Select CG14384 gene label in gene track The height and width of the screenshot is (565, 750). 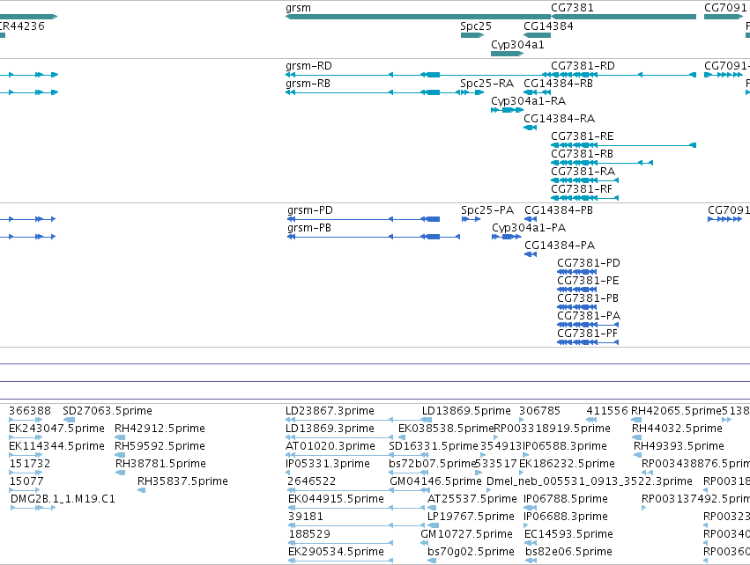[548, 26]
